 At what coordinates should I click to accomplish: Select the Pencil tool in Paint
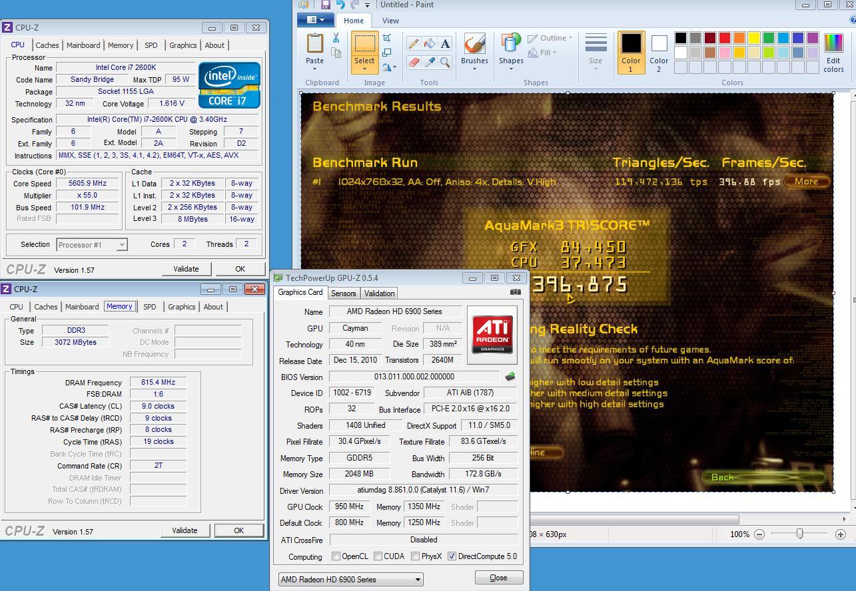[x=413, y=44]
